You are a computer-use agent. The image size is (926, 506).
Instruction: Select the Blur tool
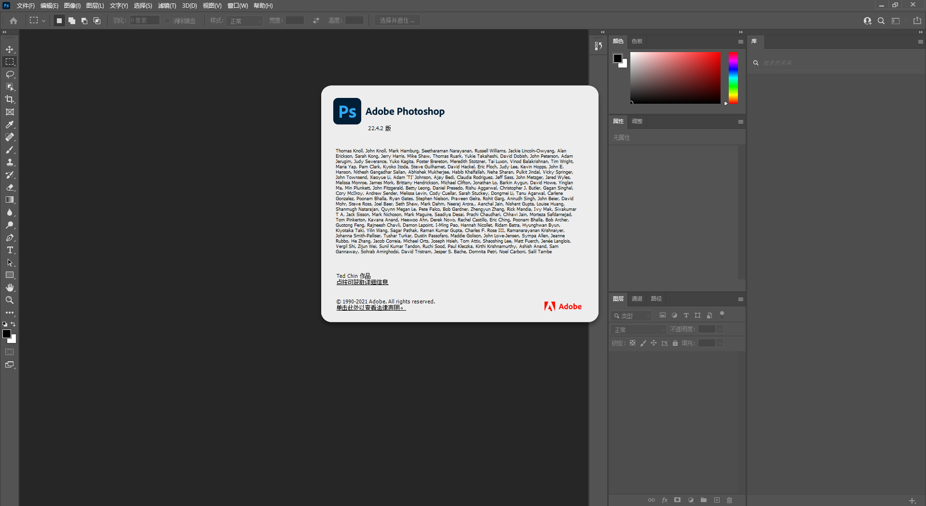(10, 212)
